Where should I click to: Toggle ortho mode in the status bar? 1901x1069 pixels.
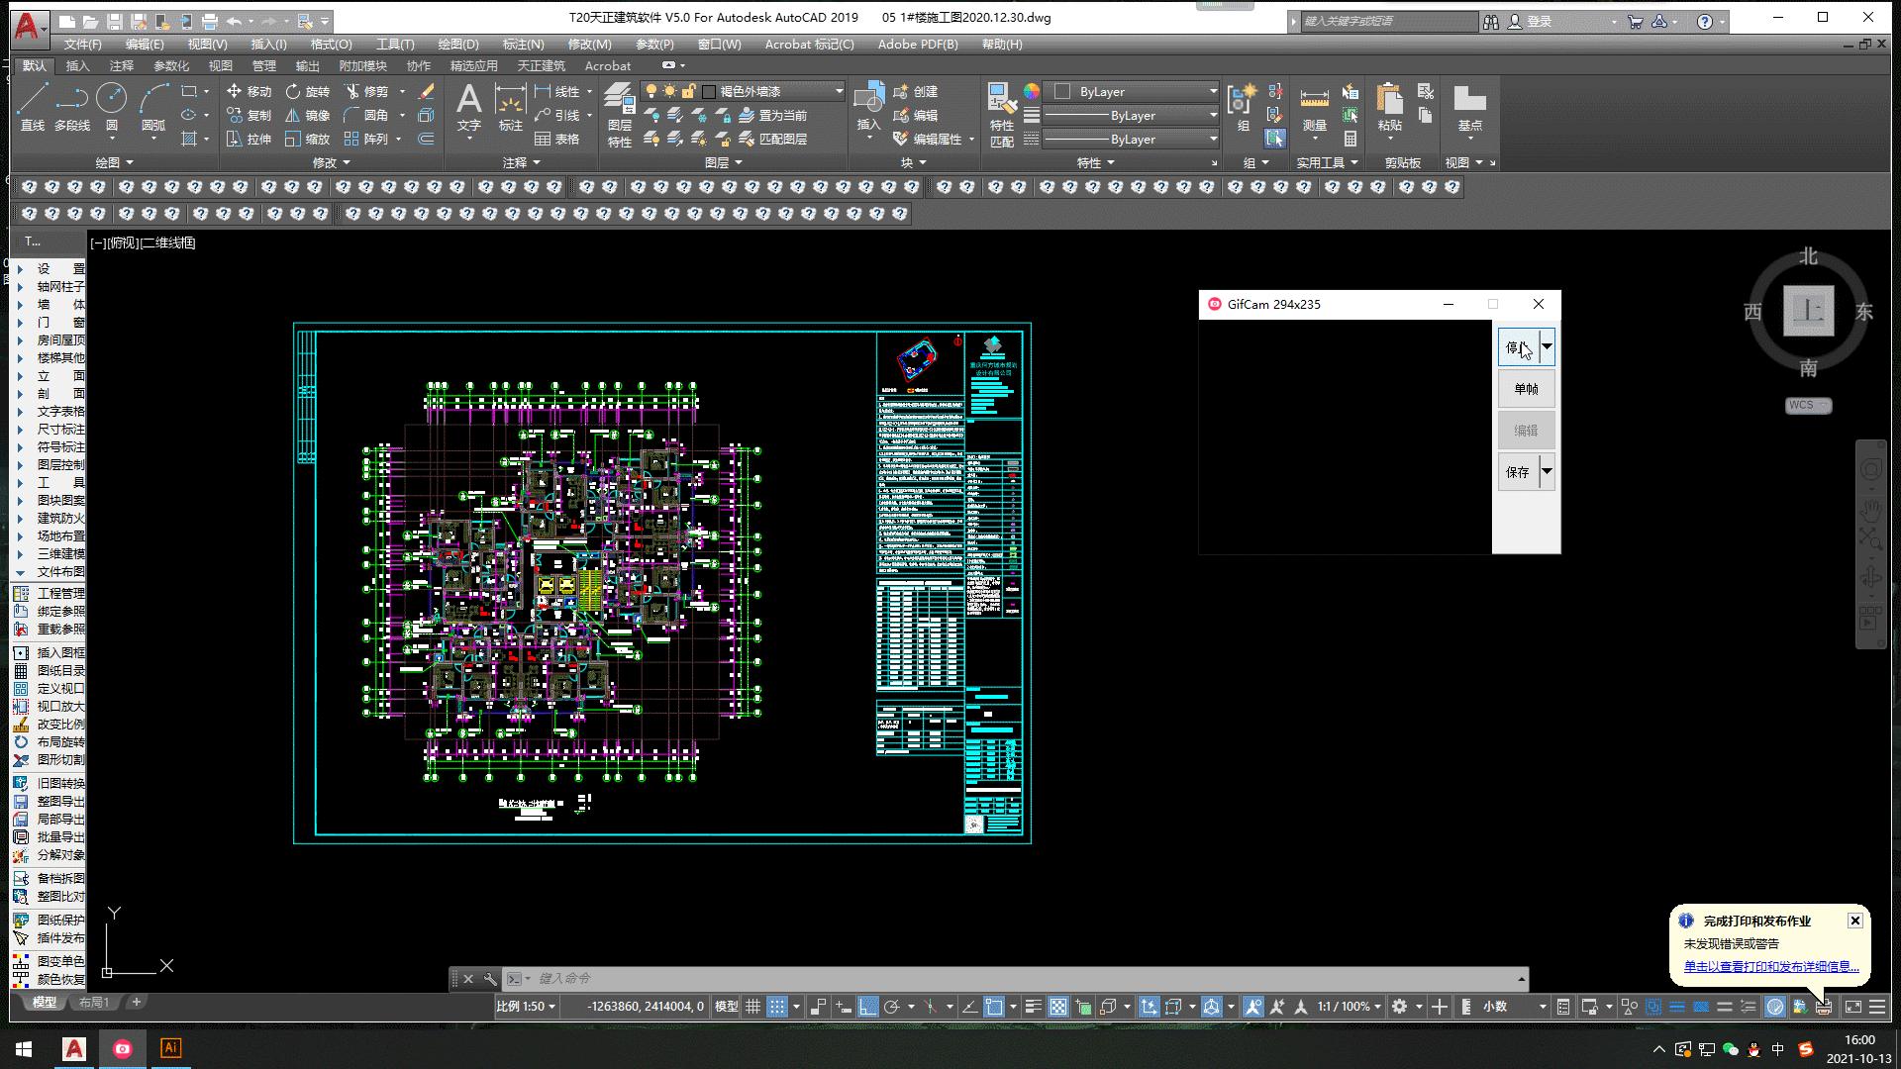[x=867, y=1007]
